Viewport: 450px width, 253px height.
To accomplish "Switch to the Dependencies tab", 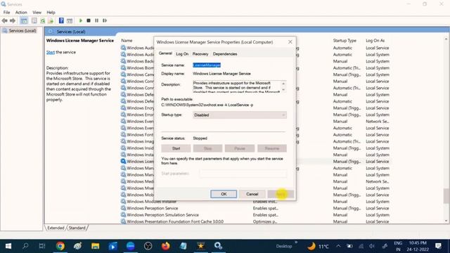I will point(225,54).
